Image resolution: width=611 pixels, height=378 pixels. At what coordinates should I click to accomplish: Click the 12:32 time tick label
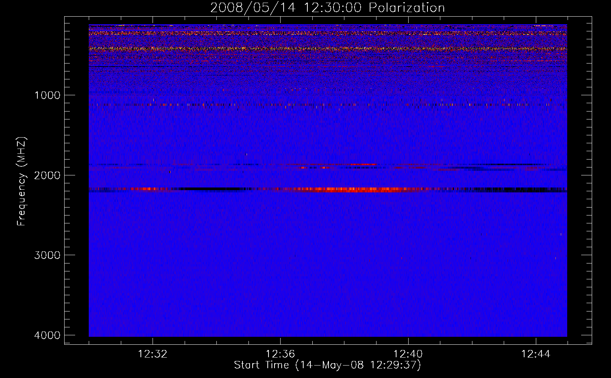click(x=153, y=354)
